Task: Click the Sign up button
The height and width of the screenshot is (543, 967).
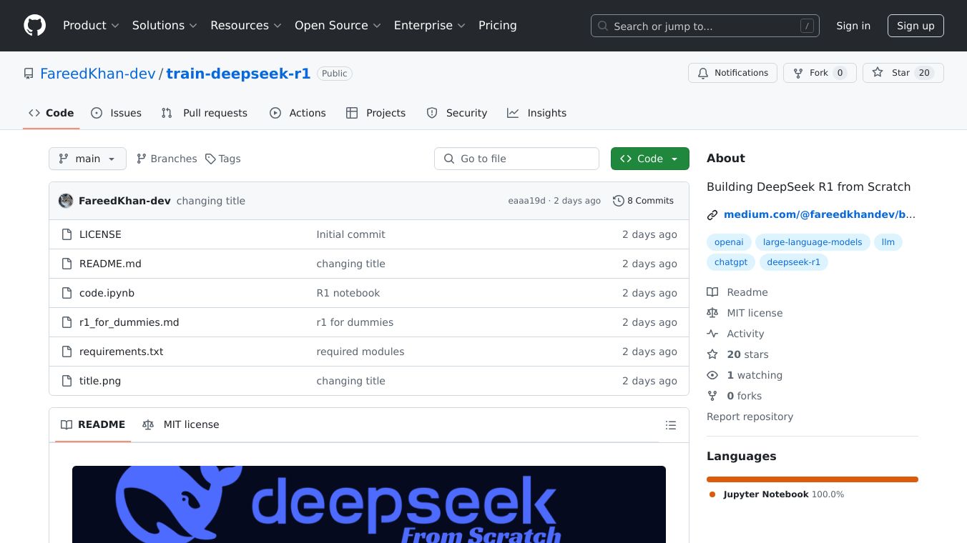Action: (x=916, y=26)
